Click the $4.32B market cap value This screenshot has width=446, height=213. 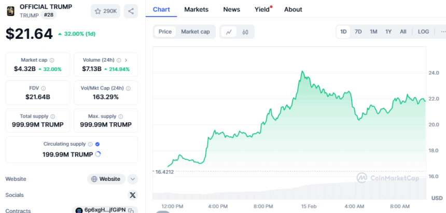click(x=25, y=69)
